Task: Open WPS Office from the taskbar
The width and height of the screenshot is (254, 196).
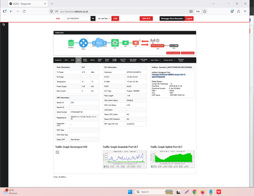Action: coord(219,192)
